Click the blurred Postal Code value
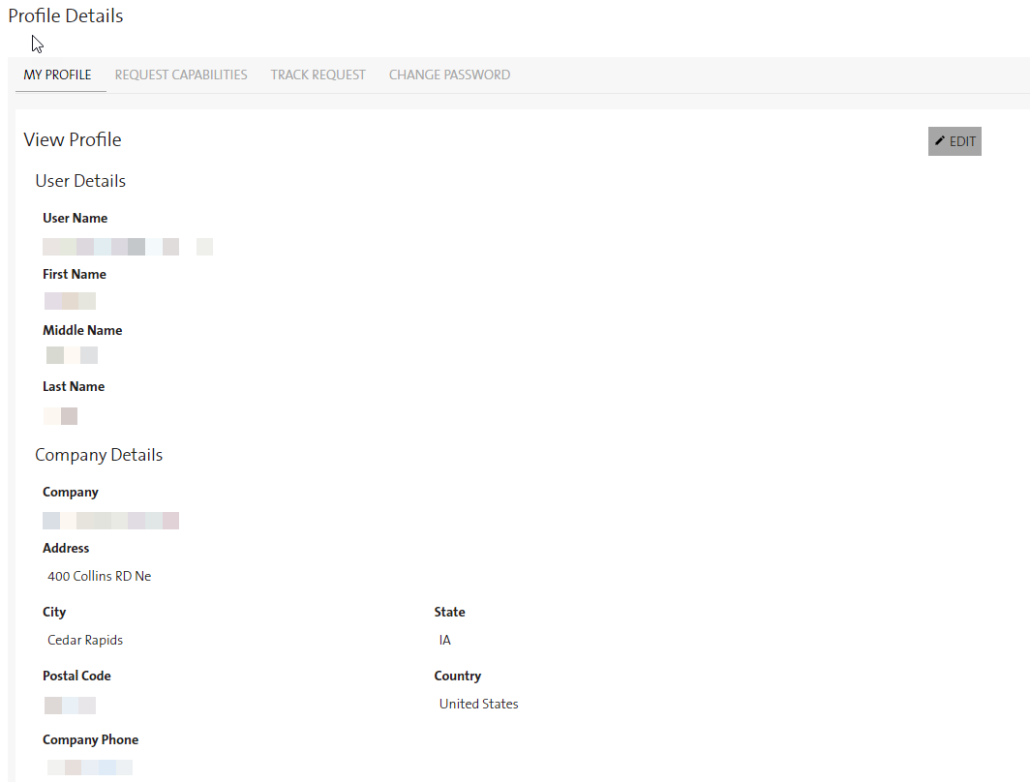The image size is (1030, 782). (70, 705)
